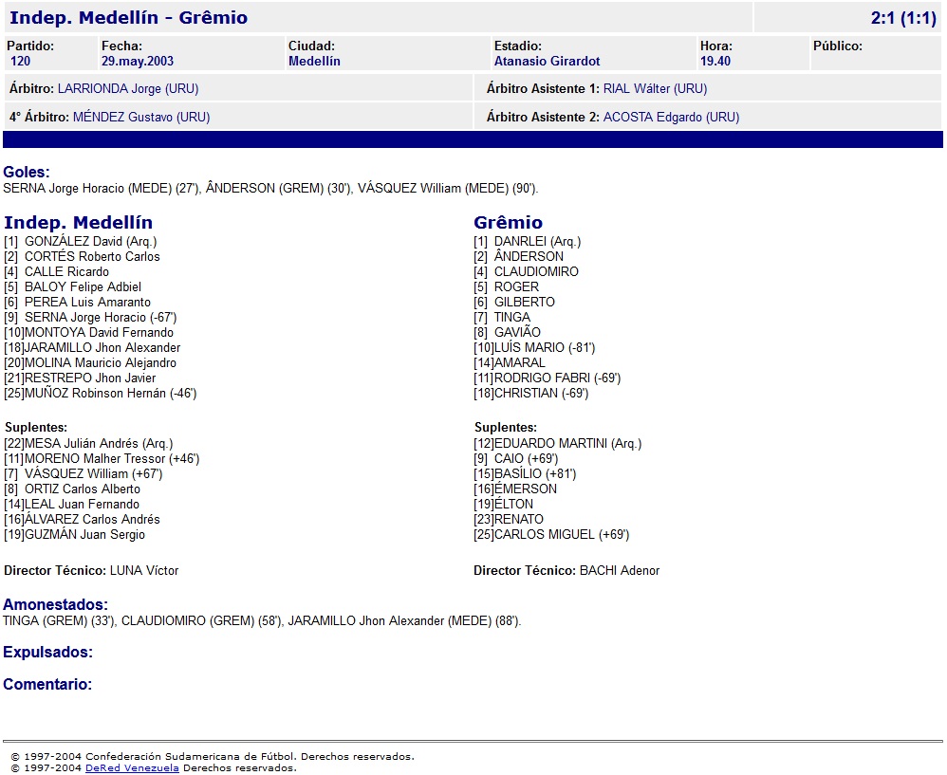Select player 'AMARAL'
Viewport: 947px width, 775px height.
pyautogui.click(x=519, y=362)
